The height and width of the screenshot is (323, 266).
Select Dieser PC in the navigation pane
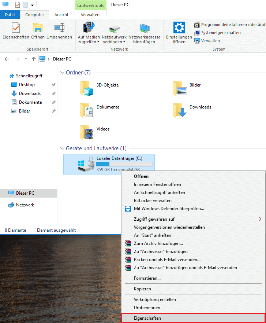click(x=29, y=193)
